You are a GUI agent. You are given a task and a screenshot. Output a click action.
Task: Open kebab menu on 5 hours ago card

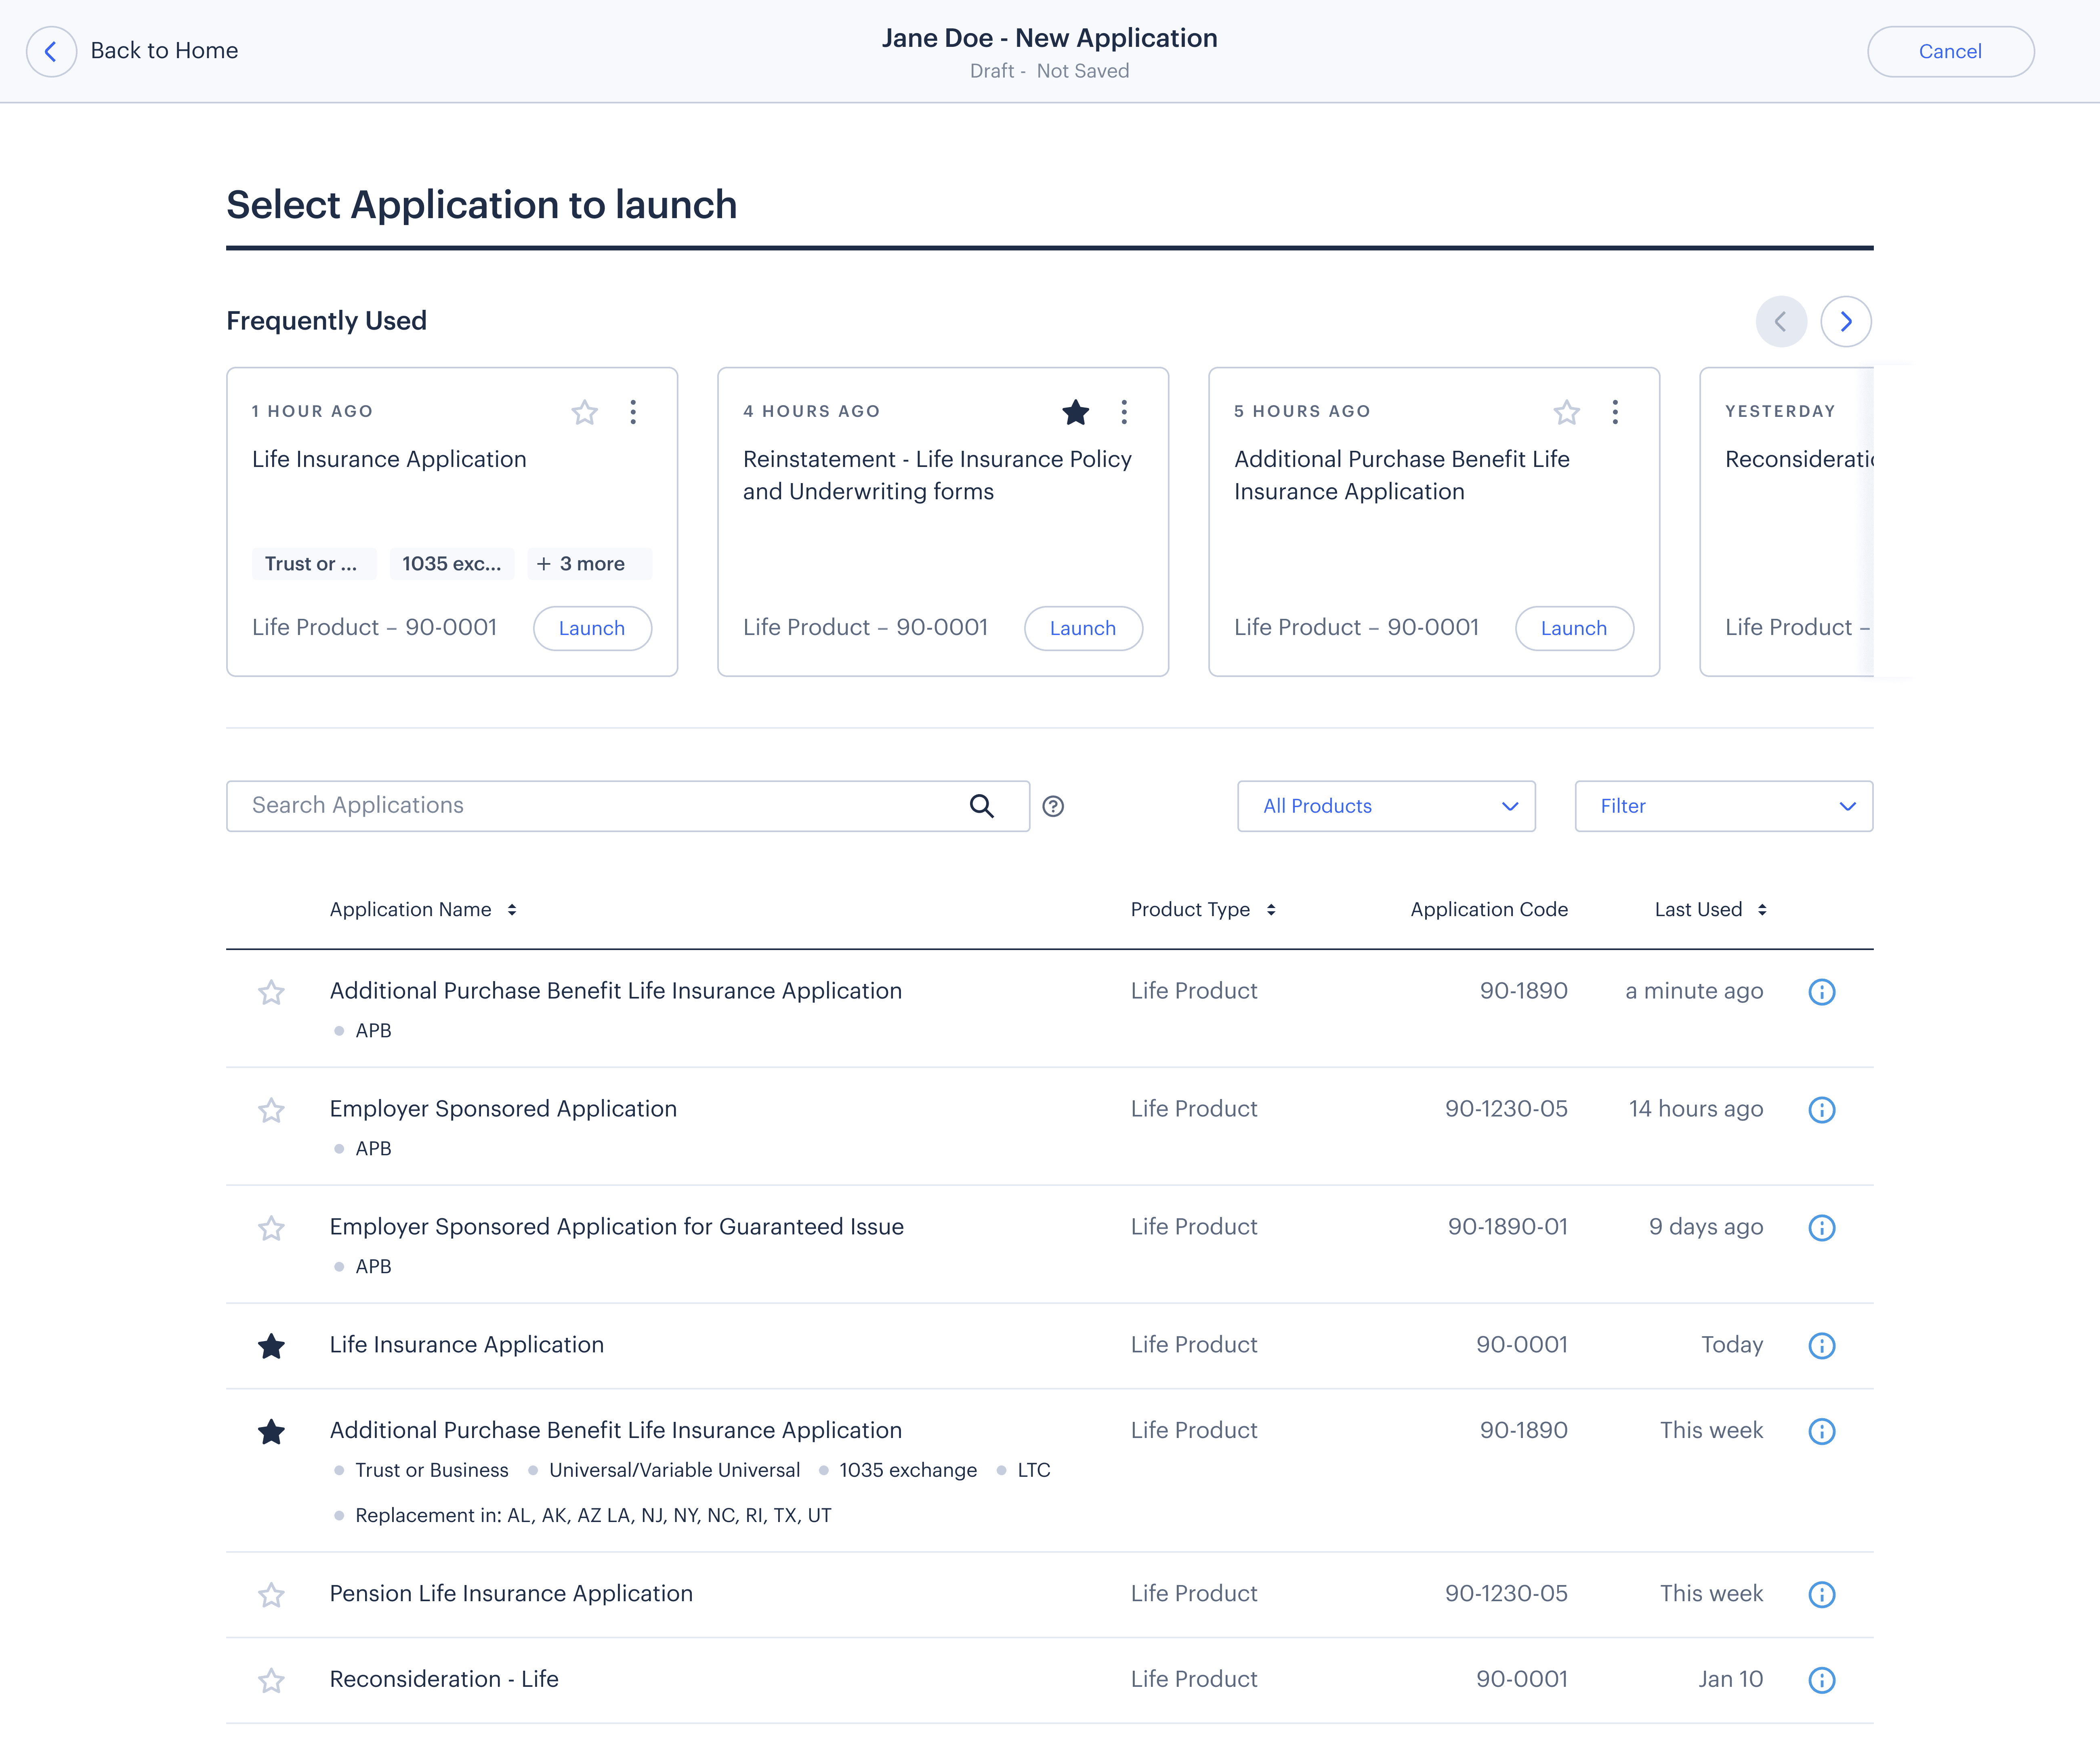(x=1615, y=412)
